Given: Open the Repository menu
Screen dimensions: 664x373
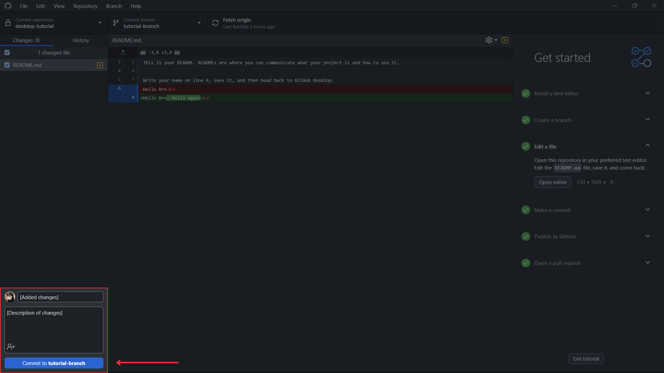Looking at the screenshot, I should [85, 6].
